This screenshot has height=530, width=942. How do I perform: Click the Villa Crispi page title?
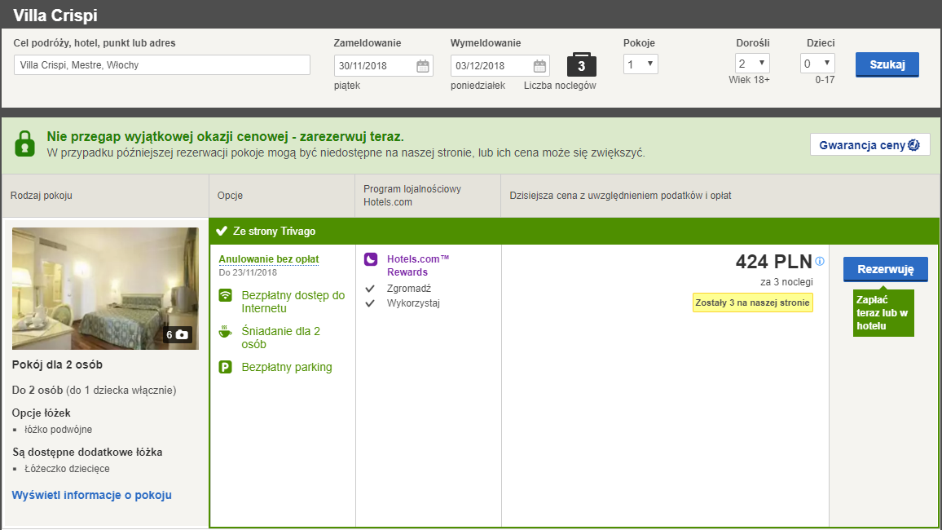point(55,15)
